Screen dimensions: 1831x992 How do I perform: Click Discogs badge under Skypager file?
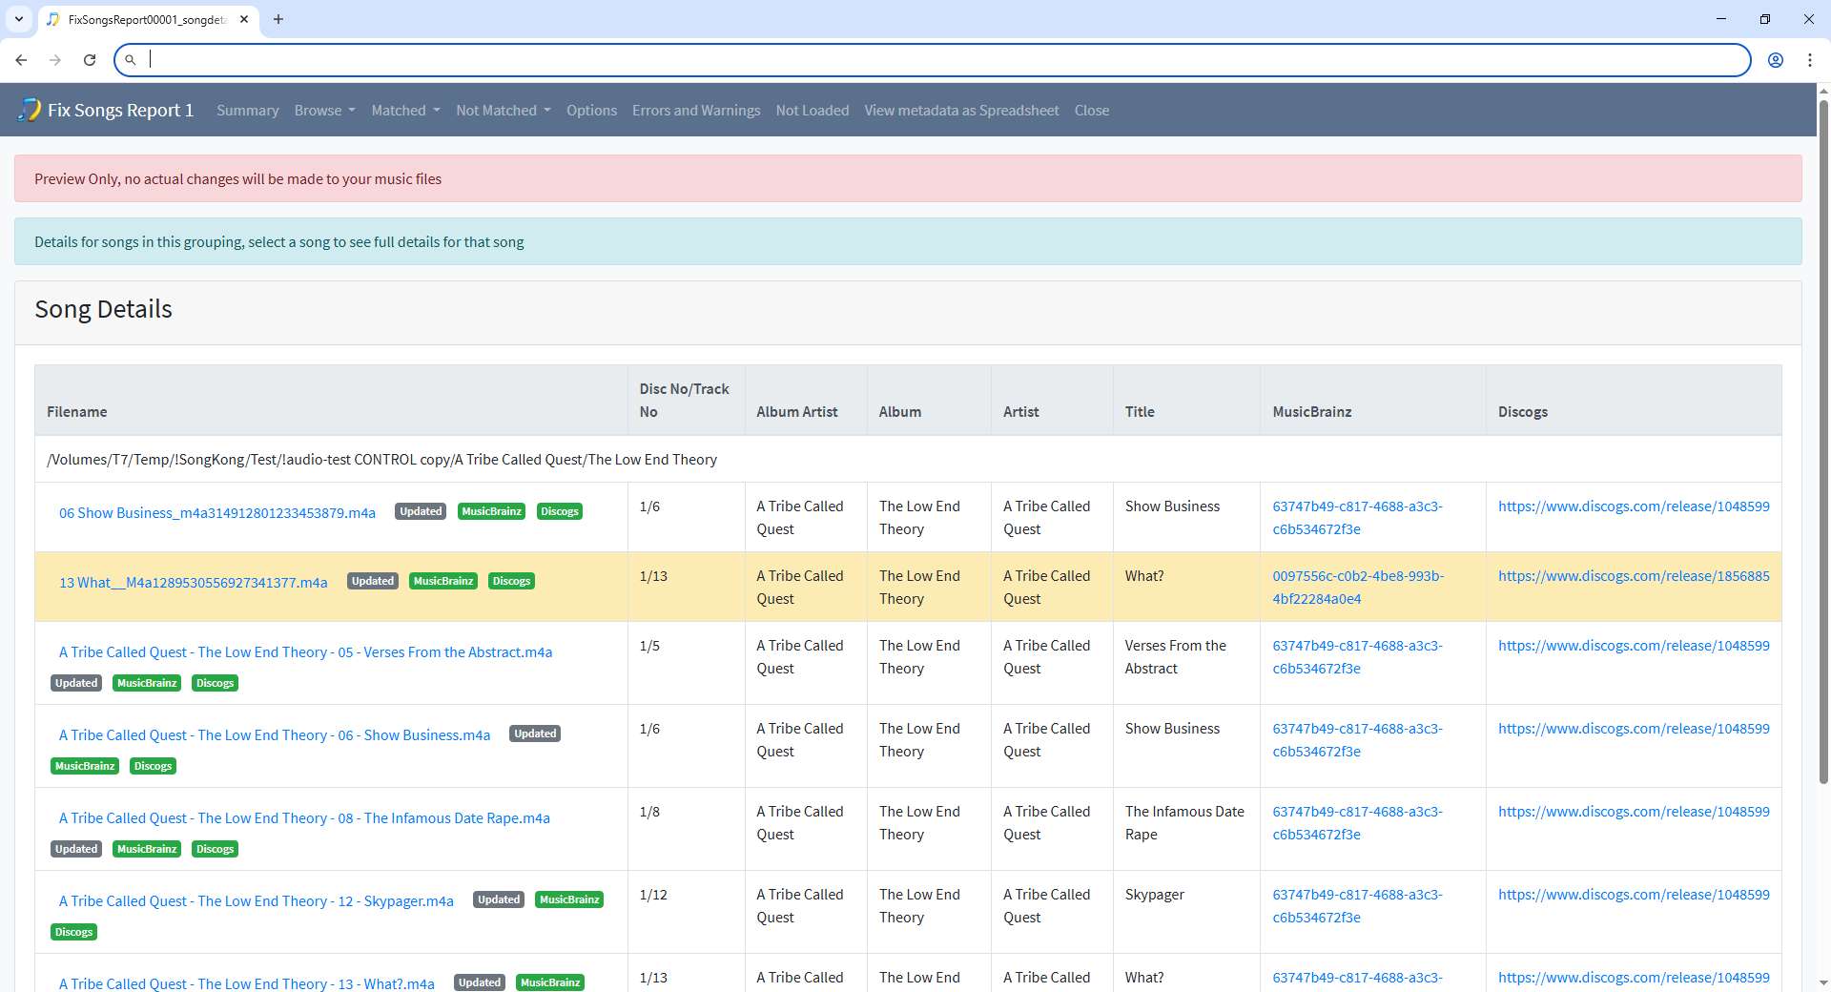pos(73,933)
